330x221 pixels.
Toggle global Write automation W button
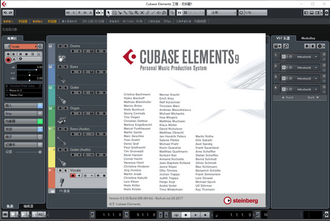click(x=85, y=13)
